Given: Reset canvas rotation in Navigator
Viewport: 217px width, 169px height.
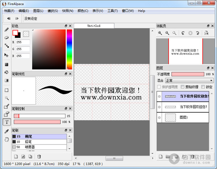Looking at the screenshot, I should point(191,33).
